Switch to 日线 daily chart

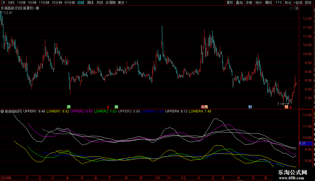[x=81, y=3]
